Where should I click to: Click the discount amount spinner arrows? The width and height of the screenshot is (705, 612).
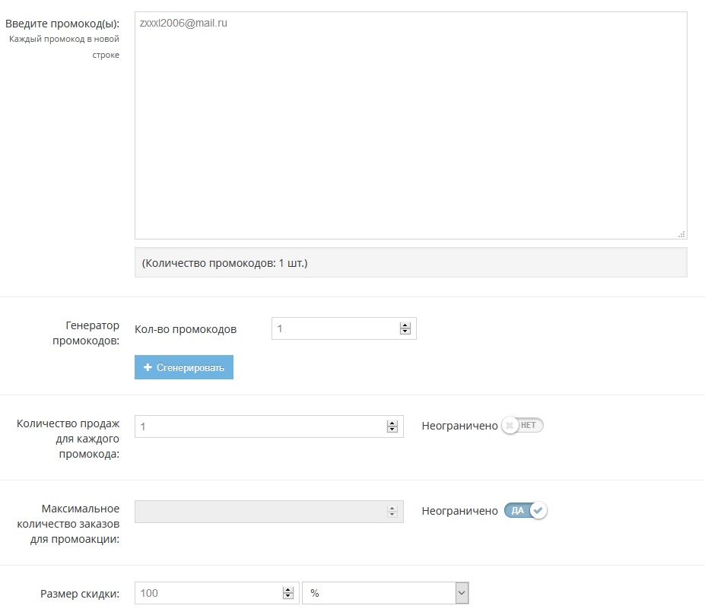(x=287, y=593)
